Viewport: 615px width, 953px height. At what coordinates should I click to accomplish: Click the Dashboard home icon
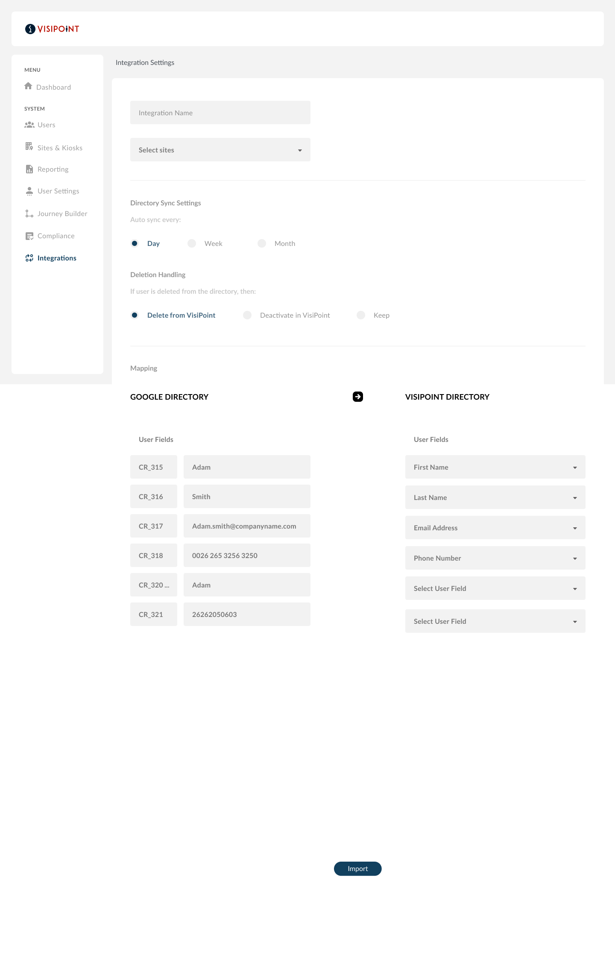pyautogui.click(x=28, y=86)
